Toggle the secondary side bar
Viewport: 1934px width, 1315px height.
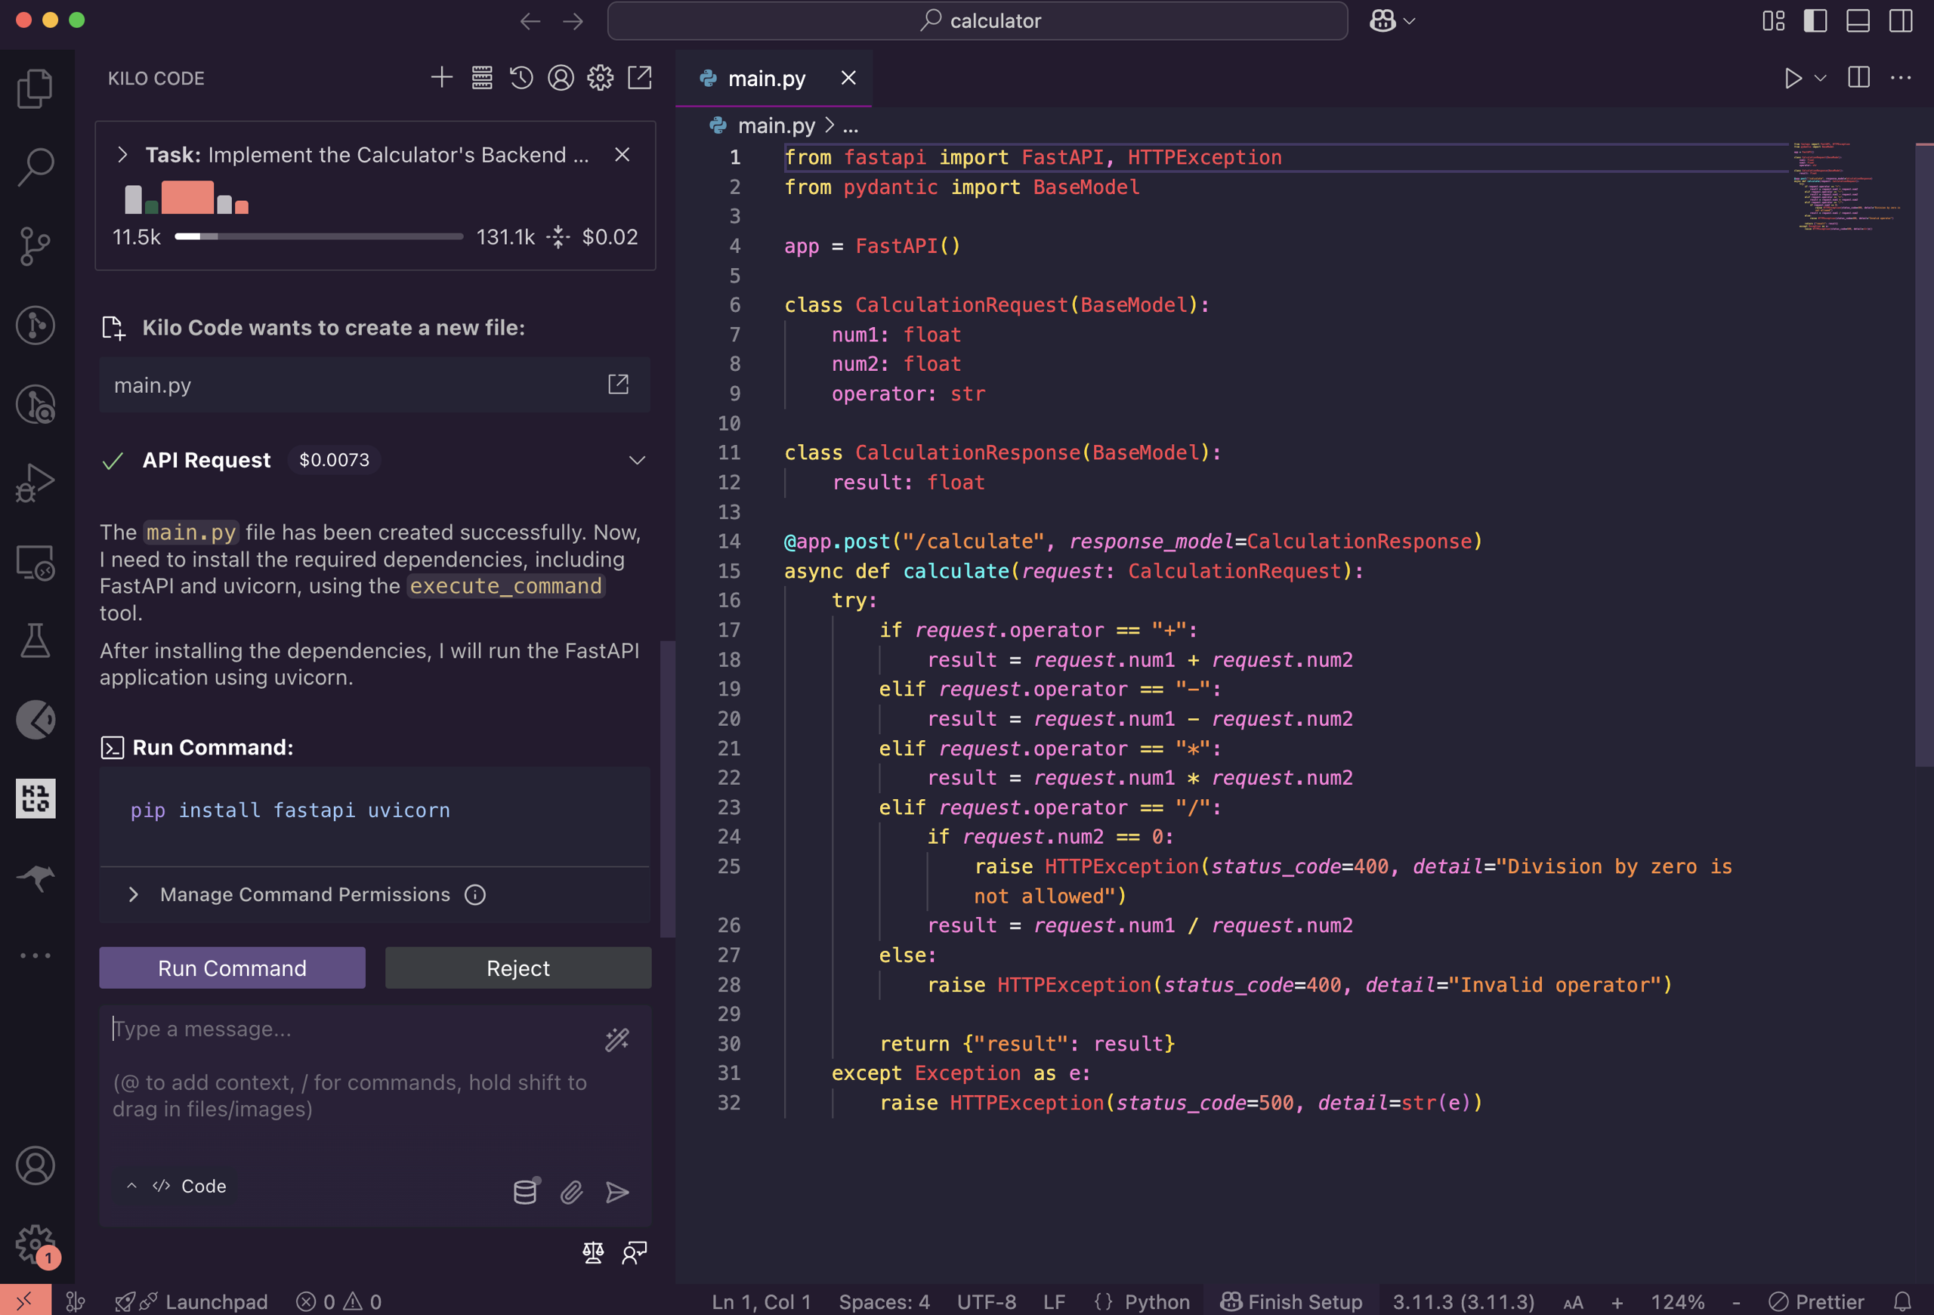pos(1900,21)
